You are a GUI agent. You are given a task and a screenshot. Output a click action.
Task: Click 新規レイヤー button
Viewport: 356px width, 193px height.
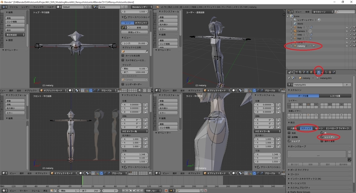(x=135, y=32)
